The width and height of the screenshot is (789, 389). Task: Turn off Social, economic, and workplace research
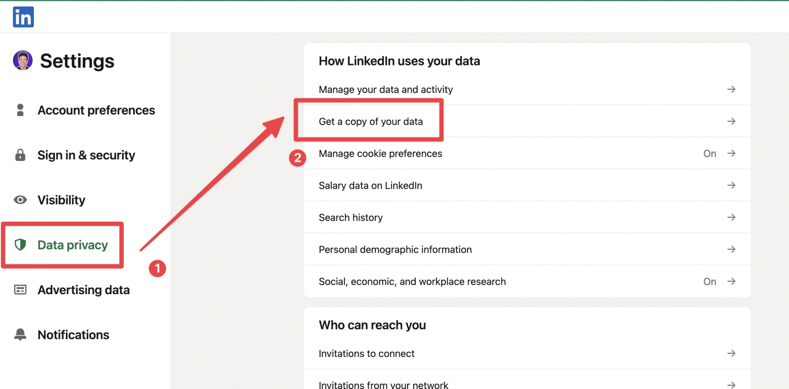(709, 282)
